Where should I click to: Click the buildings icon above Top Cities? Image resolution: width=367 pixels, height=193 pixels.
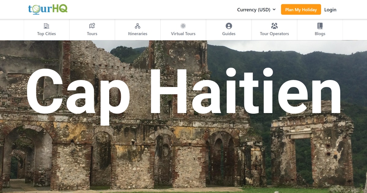(46, 26)
